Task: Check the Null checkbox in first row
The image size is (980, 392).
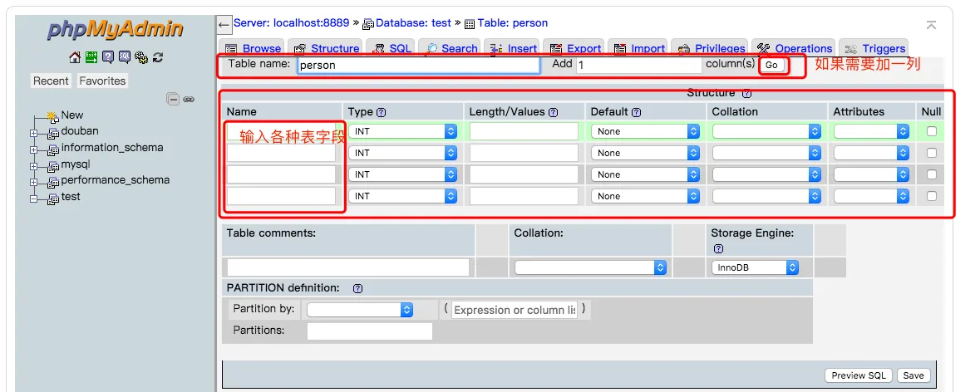Action: (932, 131)
